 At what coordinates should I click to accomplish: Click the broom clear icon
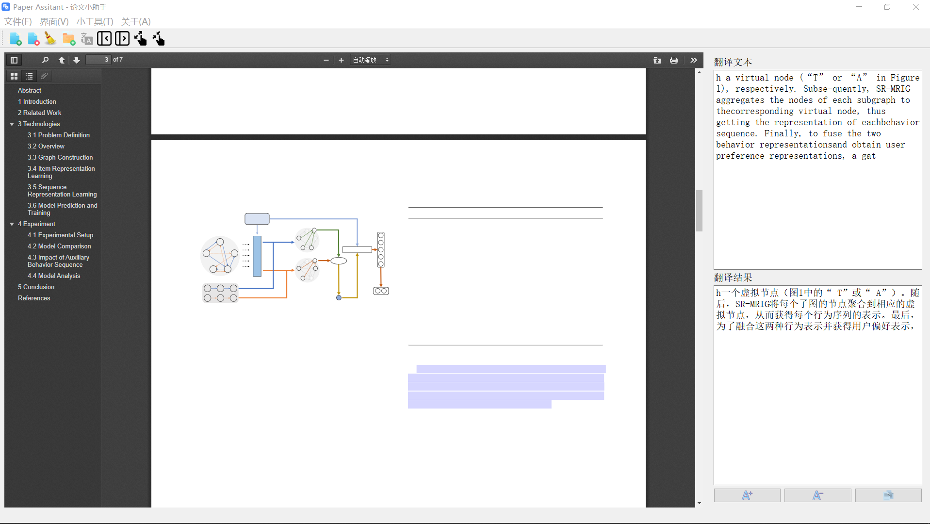click(50, 39)
